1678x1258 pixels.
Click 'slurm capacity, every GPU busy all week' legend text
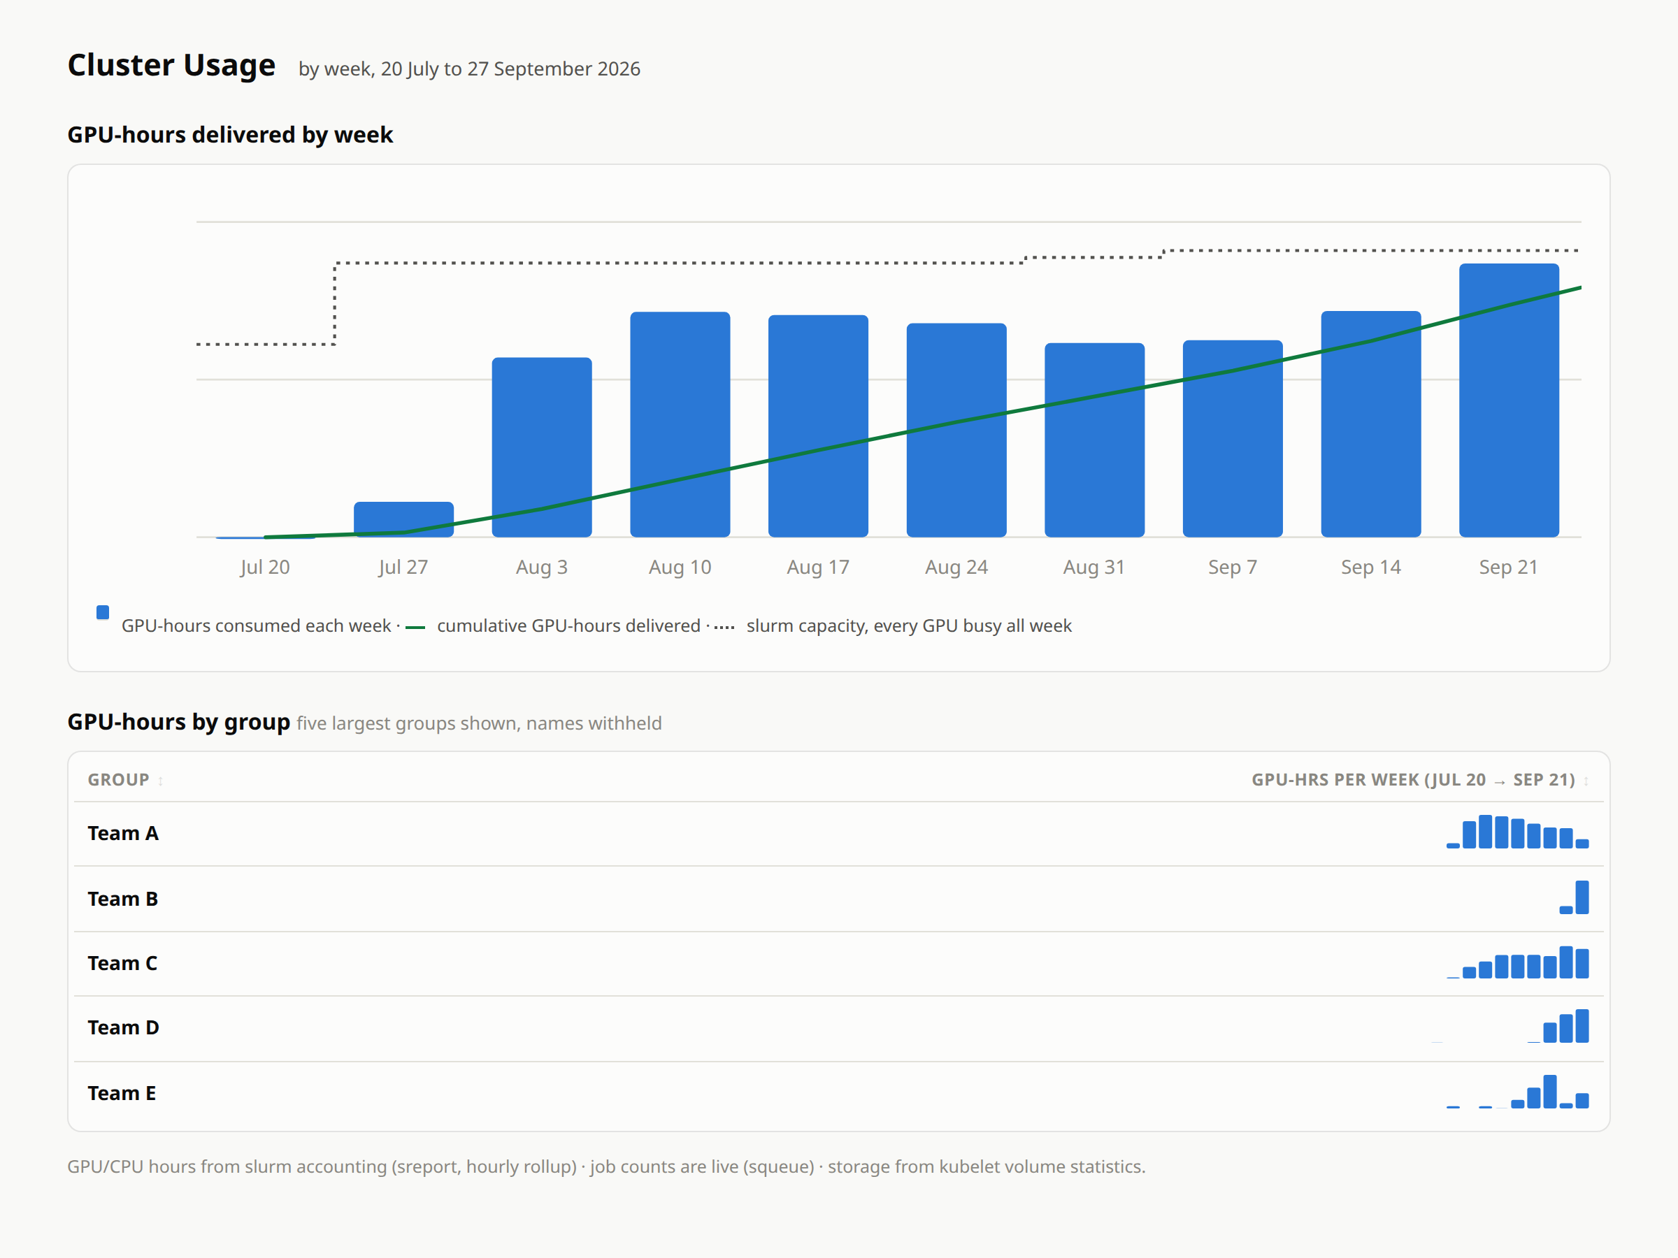(909, 626)
